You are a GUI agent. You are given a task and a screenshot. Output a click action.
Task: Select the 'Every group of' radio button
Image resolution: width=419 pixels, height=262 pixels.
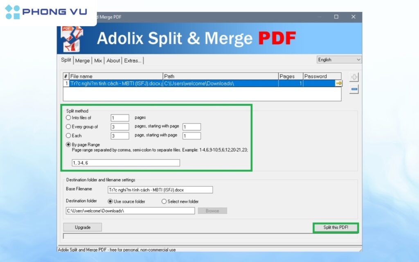pyautogui.click(x=68, y=126)
